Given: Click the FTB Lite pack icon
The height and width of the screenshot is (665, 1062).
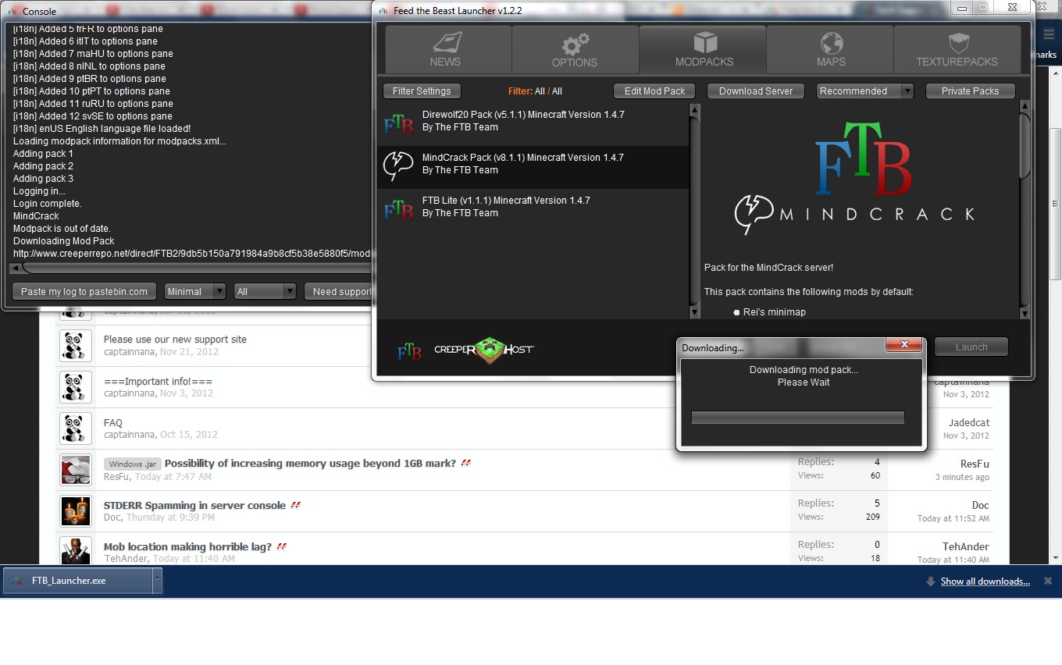Looking at the screenshot, I should [x=398, y=210].
